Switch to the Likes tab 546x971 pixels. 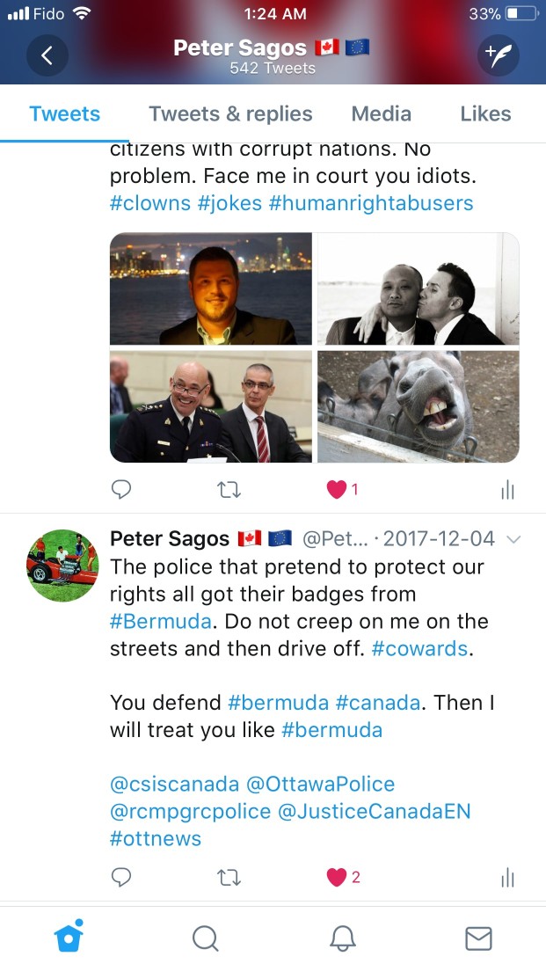click(x=486, y=114)
